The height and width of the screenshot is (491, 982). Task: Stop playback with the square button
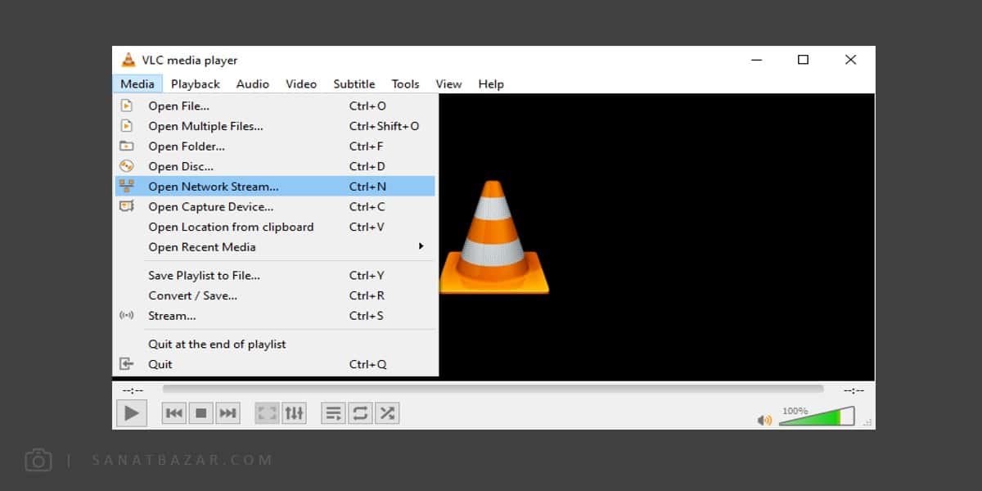point(200,413)
